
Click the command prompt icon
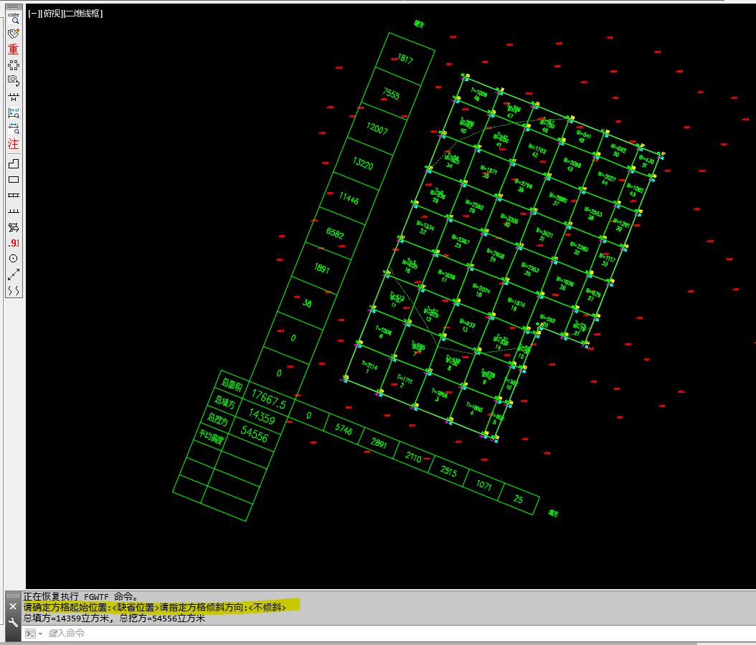point(30,634)
